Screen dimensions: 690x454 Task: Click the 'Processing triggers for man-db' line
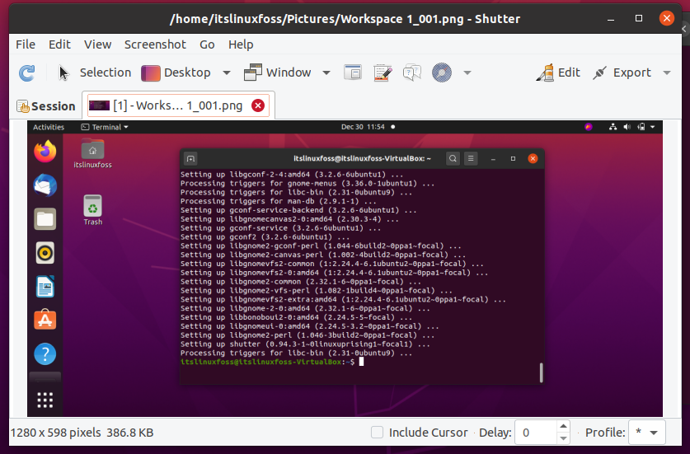(x=278, y=201)
